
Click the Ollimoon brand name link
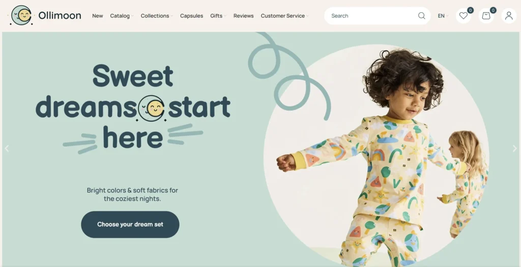point(60,15)
